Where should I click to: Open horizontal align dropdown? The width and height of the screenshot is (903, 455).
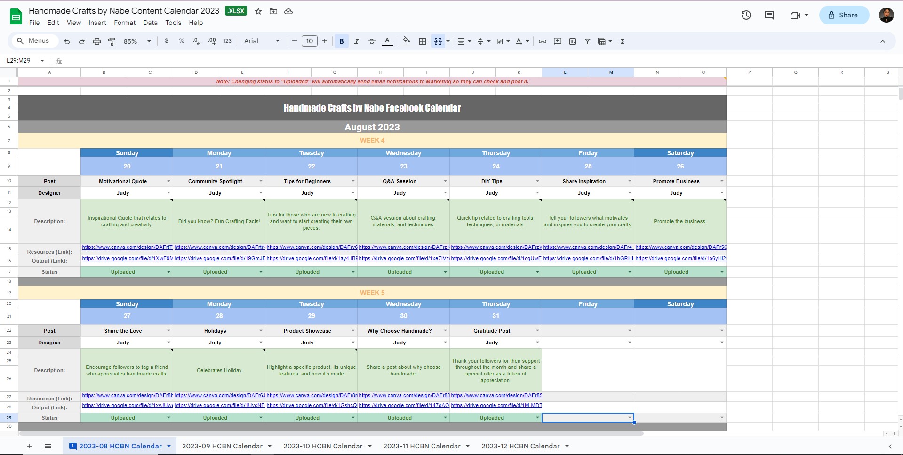pyautogui.click(x=464, y=41)
